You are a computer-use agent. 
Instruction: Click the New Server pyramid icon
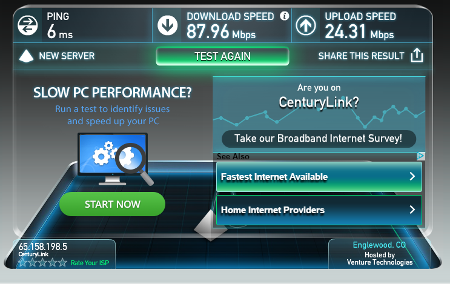(x=26, y=56)
